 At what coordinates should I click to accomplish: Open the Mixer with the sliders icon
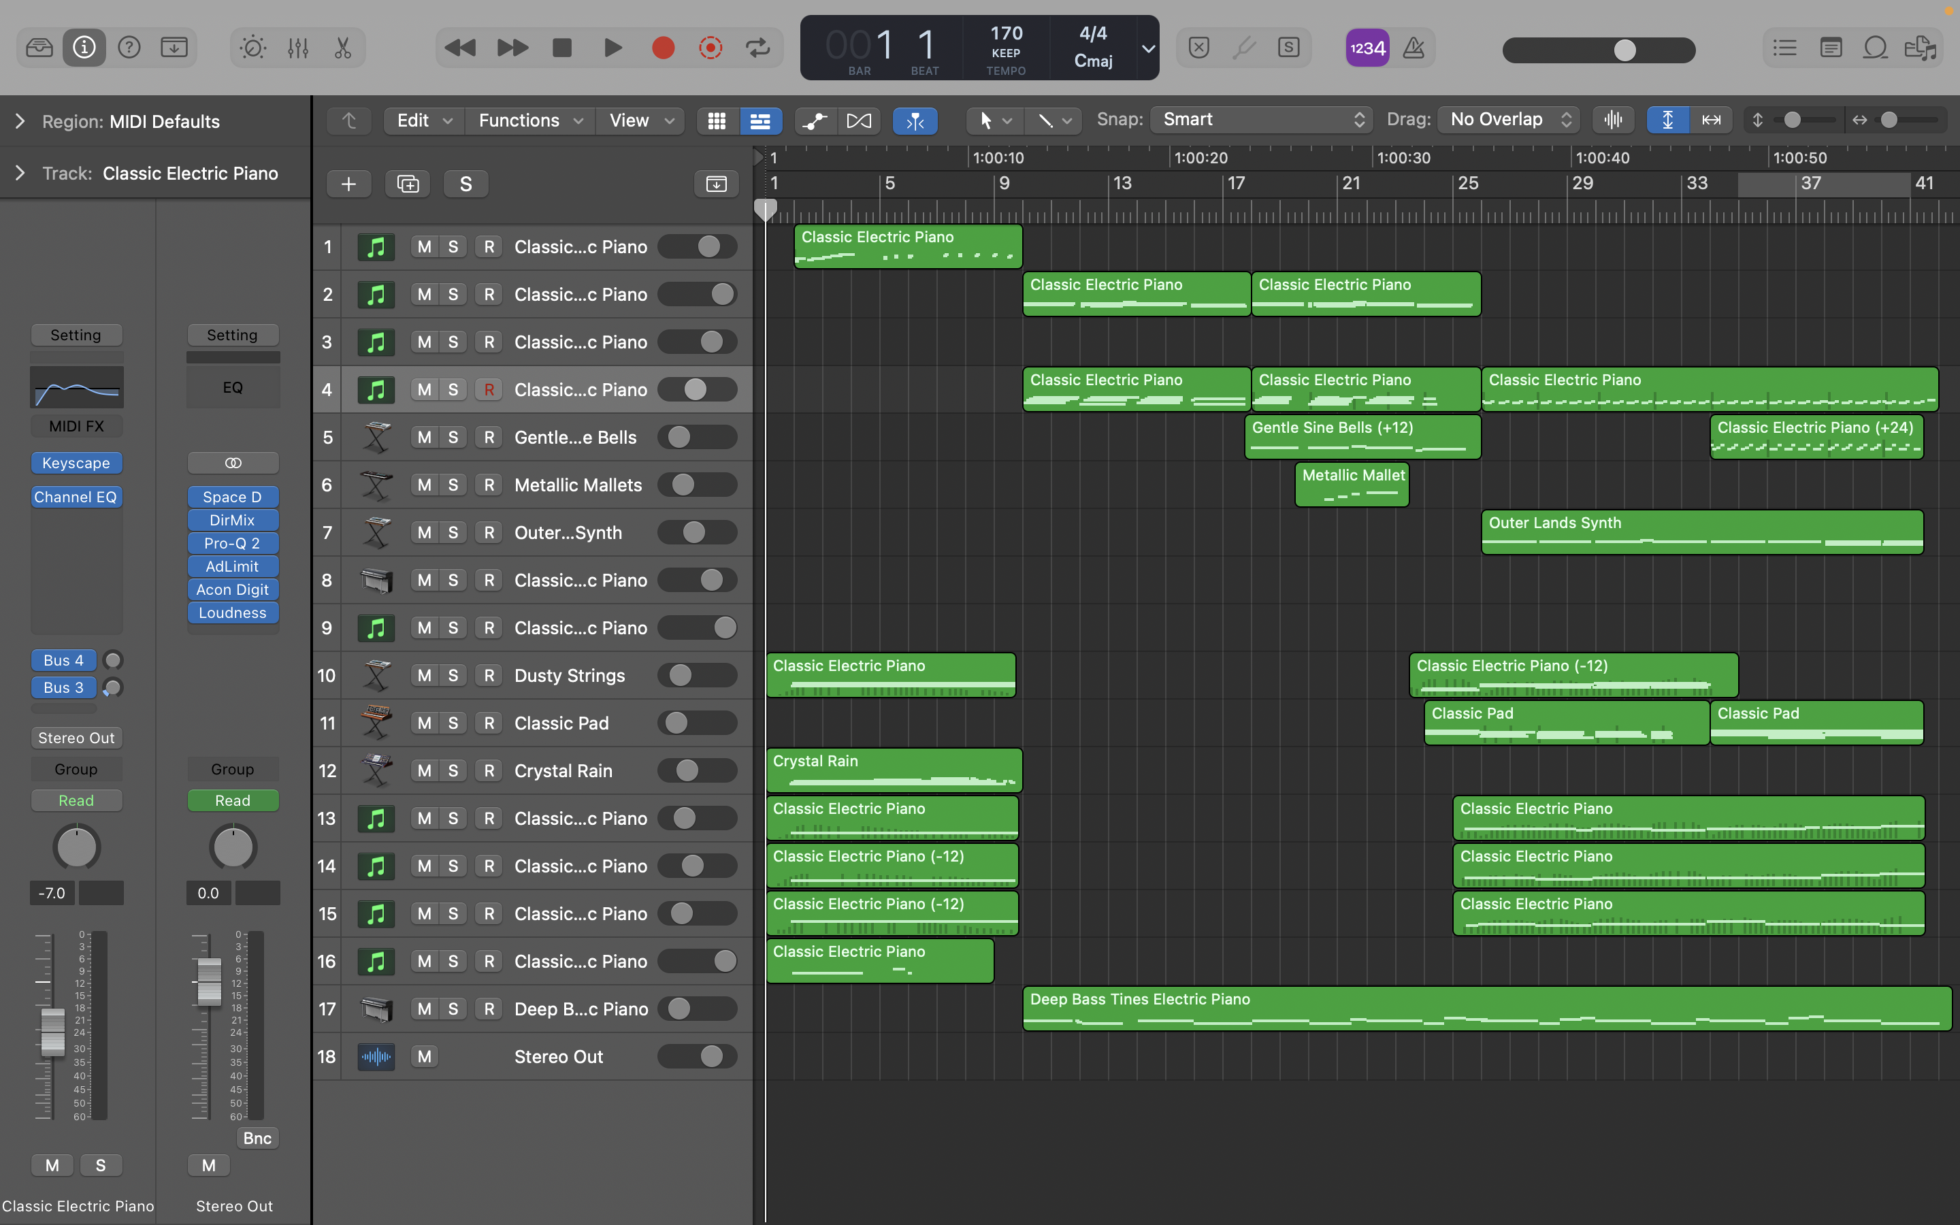(x=298, y=48)
